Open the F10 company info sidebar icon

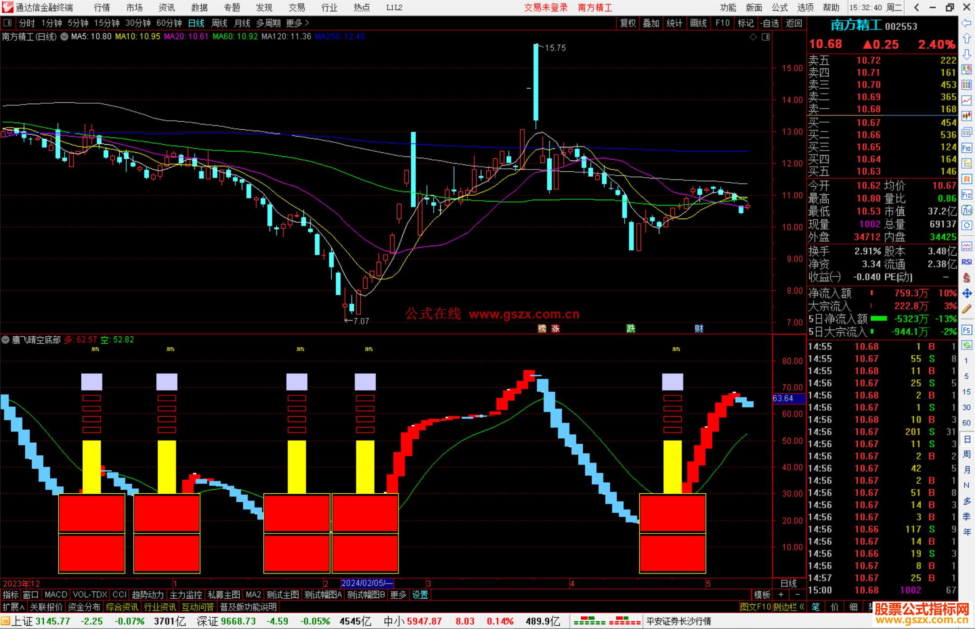[x=966, y=148]
